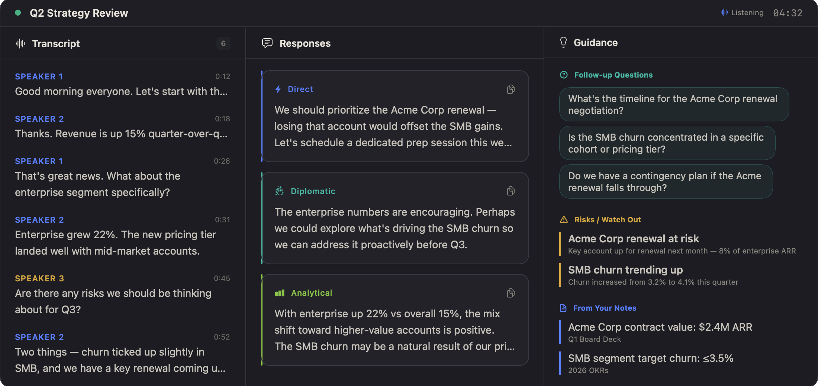This screenshot has width=818, height=386.
Task: Click the Follow-up Questions help icon
Action: (564, 75)
